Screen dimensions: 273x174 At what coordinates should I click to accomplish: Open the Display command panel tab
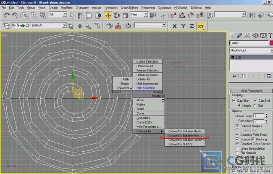point(263,36)
